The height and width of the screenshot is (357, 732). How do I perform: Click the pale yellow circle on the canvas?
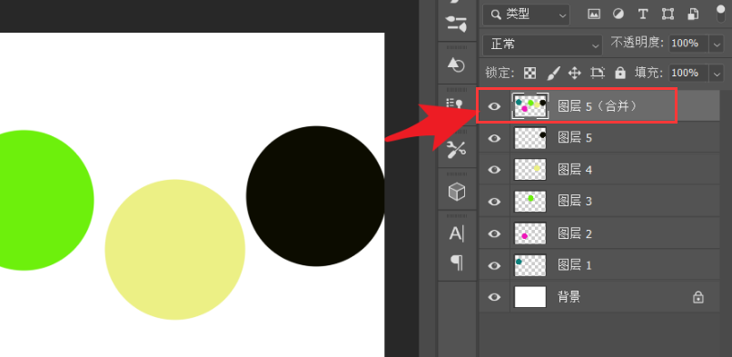pos(175,250)
